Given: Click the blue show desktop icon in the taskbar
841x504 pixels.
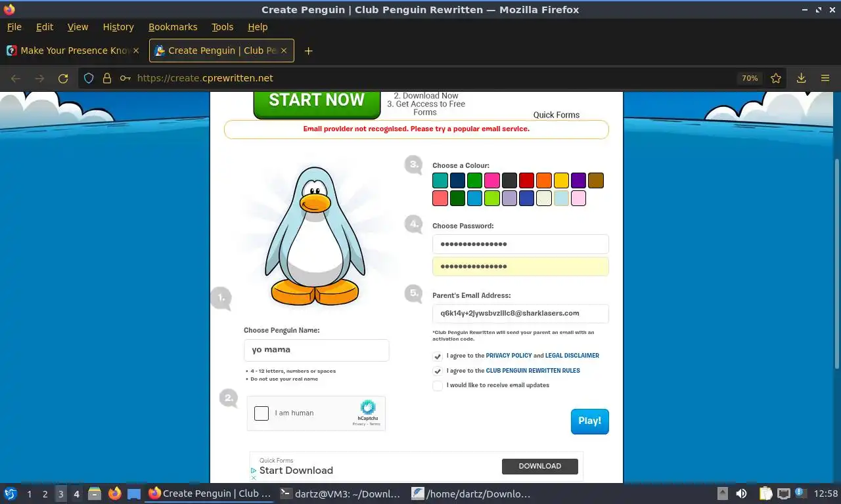Looking at the screenshot, I should [x=134, y=493].
